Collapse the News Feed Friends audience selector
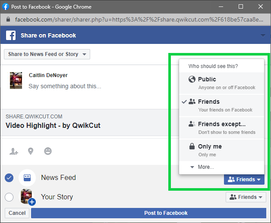The image size is (271, 223). pos(244,180)
